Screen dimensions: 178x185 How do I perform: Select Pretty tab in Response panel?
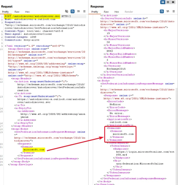(x=95, y=12)
